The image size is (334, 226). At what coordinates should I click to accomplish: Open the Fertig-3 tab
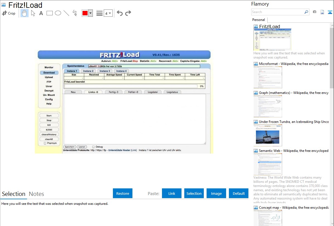(113, 92)
